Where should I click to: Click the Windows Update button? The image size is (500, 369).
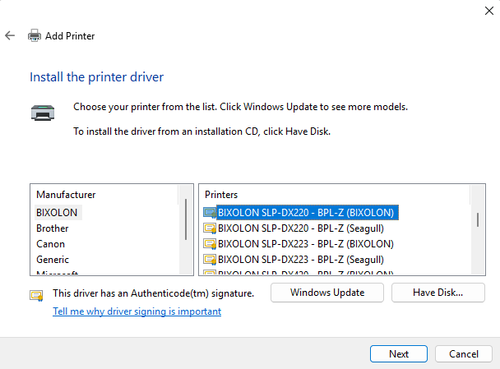(x=327, y=293)
